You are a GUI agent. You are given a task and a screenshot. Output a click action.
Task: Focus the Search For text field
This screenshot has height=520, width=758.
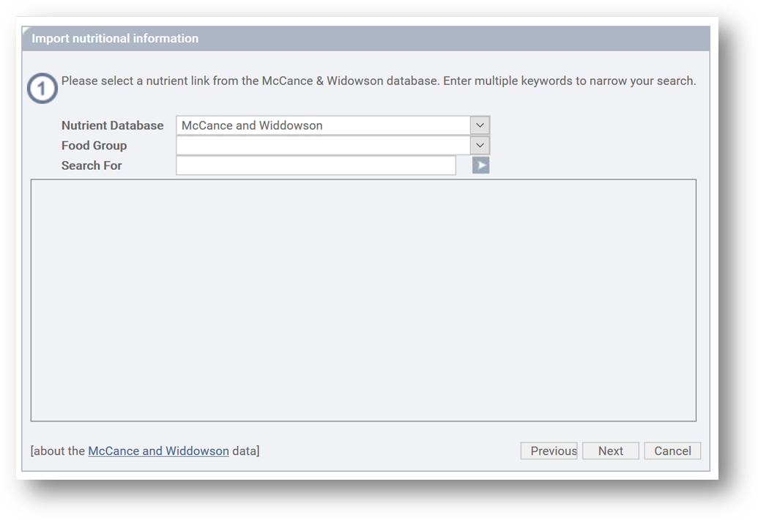(x=316, y=166)
